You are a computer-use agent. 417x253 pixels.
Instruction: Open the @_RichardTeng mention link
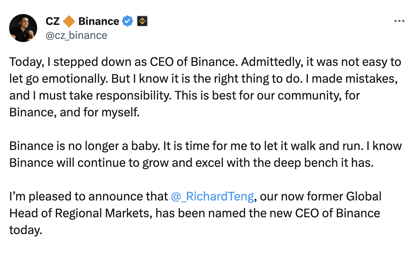(212, 197)
